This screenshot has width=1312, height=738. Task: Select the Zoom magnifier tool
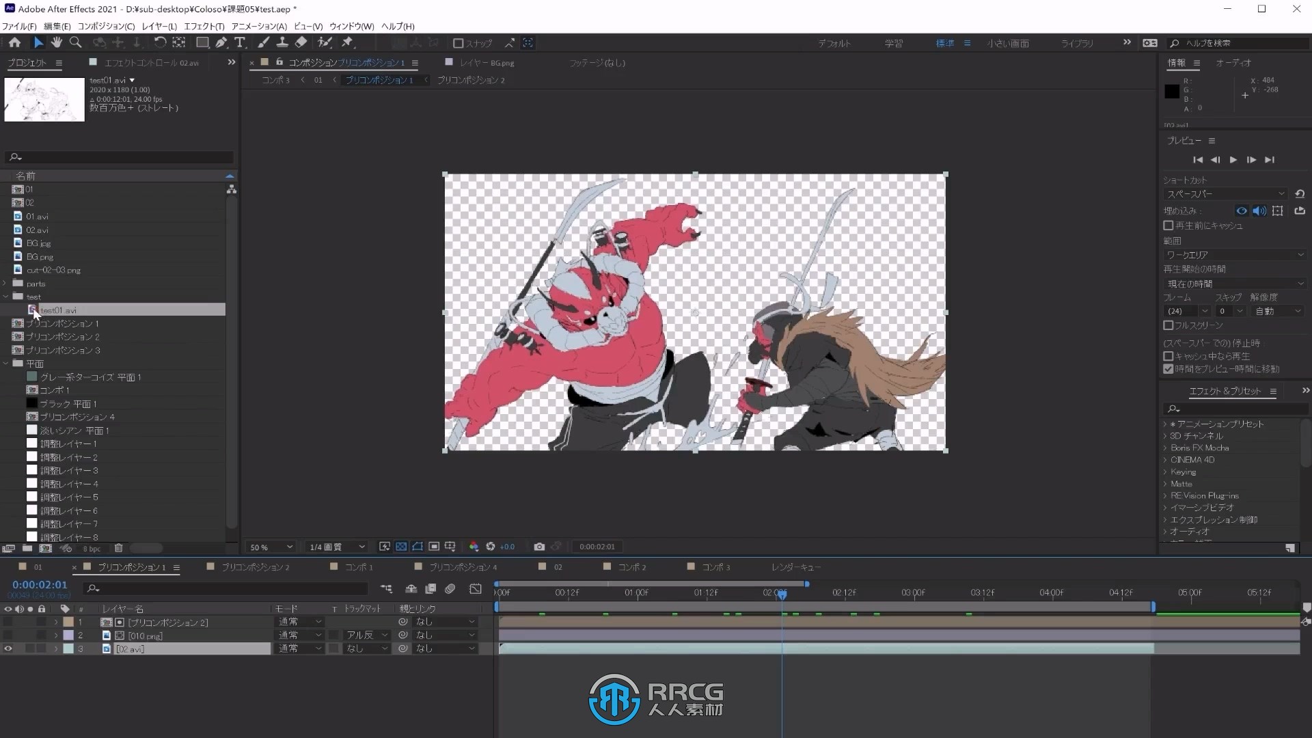point(76,42)
